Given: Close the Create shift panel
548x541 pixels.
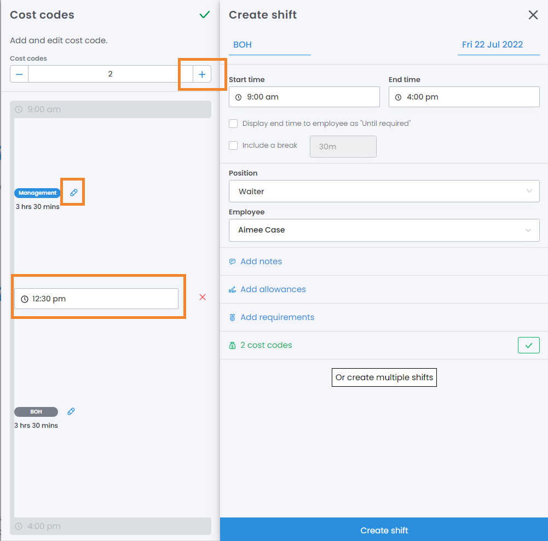Looking at the screenshot, I should 533,15.
